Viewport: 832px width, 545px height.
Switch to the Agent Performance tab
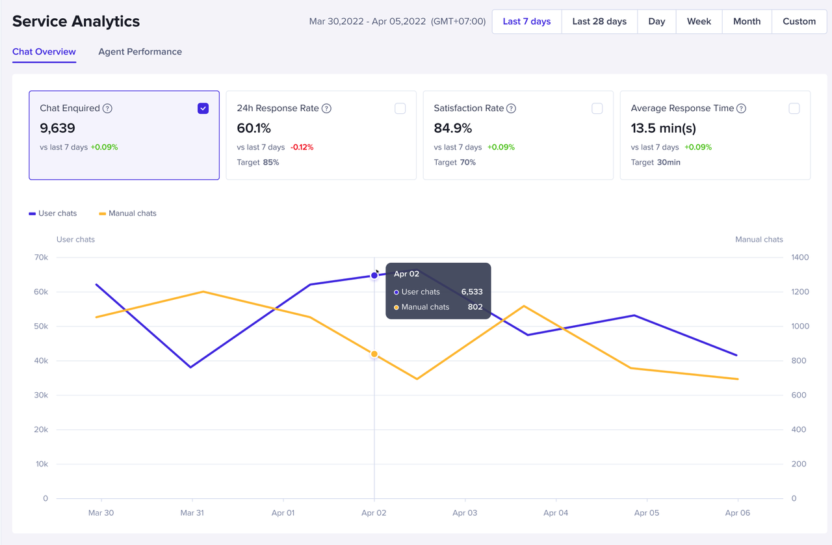point(140,52)
